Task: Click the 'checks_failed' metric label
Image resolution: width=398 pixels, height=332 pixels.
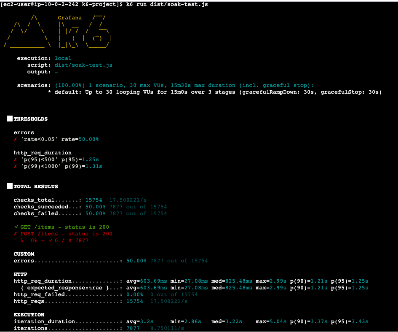Action: [x=36, y=213]
